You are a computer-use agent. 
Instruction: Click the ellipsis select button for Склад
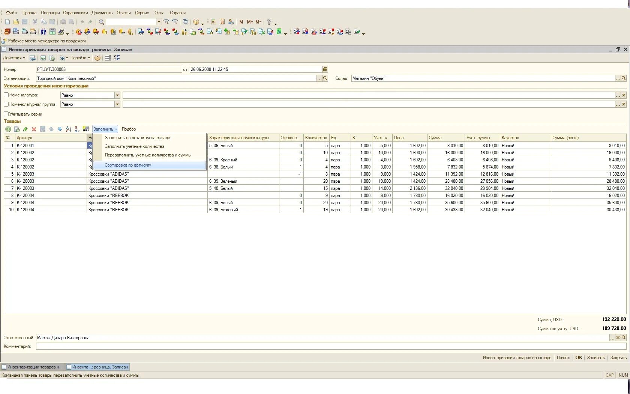click(618, 78)
